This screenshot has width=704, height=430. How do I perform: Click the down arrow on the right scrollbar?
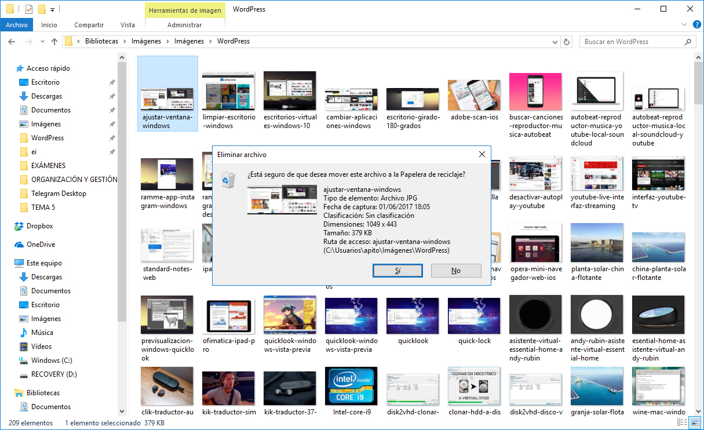[x=699, y=411]
